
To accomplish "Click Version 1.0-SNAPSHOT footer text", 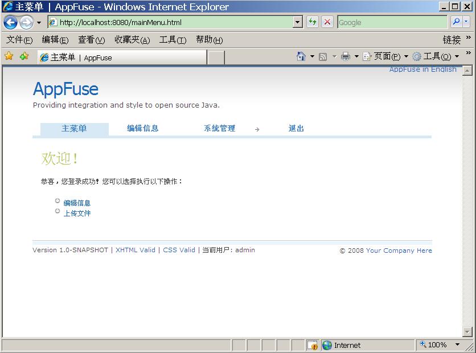I will click(71, 250).
